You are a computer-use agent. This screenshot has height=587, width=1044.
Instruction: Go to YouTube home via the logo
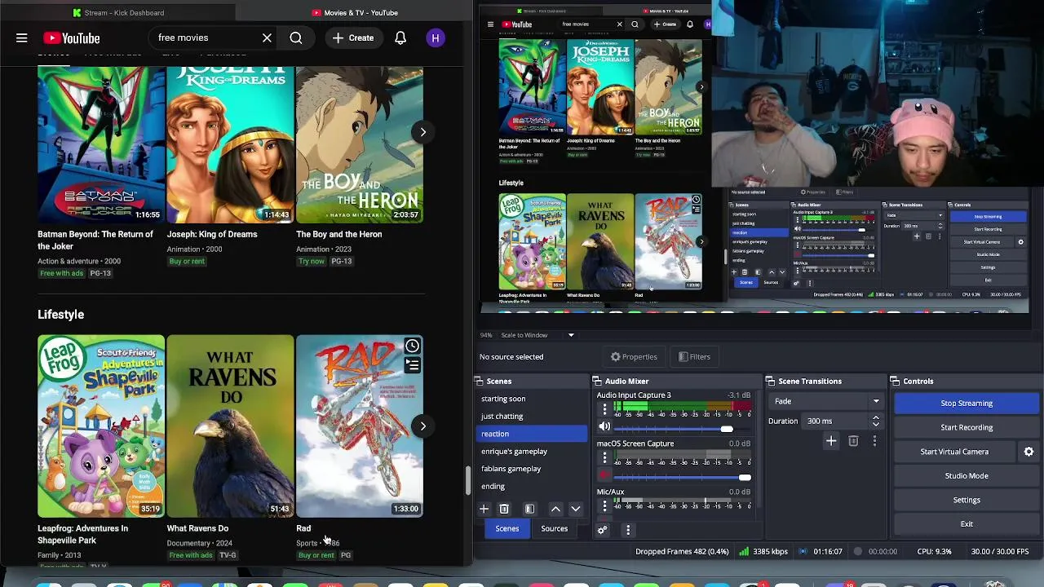(72, 38)
